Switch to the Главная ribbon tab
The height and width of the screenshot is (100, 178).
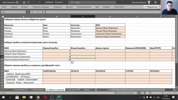(x=14, y=7)
